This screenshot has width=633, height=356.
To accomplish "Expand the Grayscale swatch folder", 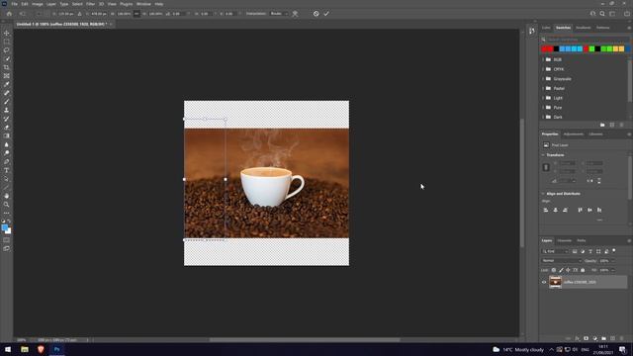I will pos(543,79).
